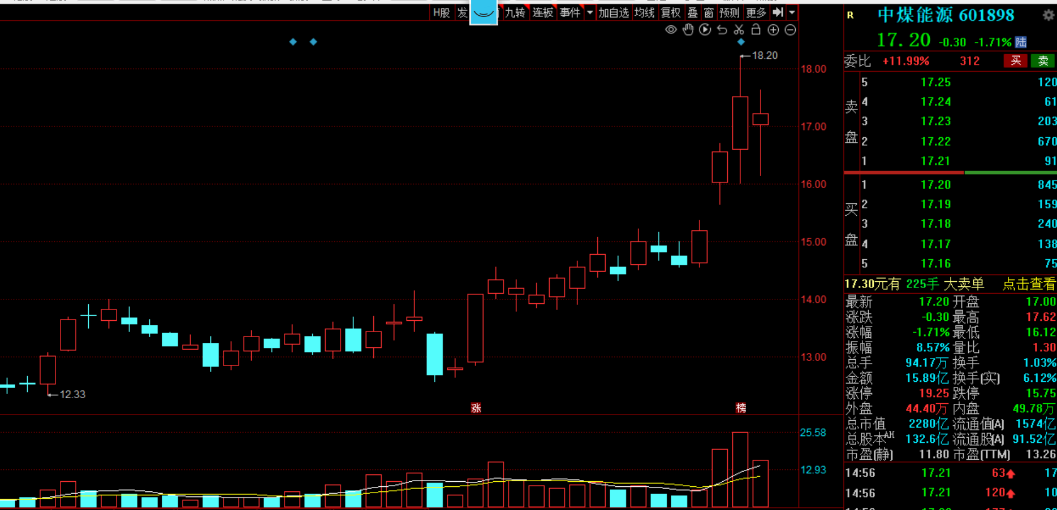
Task: Click the 17.30元有 225手 大卖单 alert
Action: 914,284
